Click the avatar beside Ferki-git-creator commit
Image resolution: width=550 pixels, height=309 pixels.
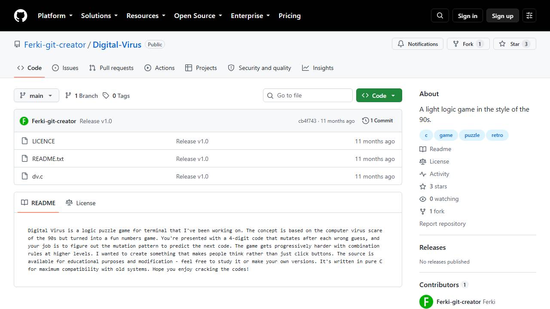pos(24,121)
